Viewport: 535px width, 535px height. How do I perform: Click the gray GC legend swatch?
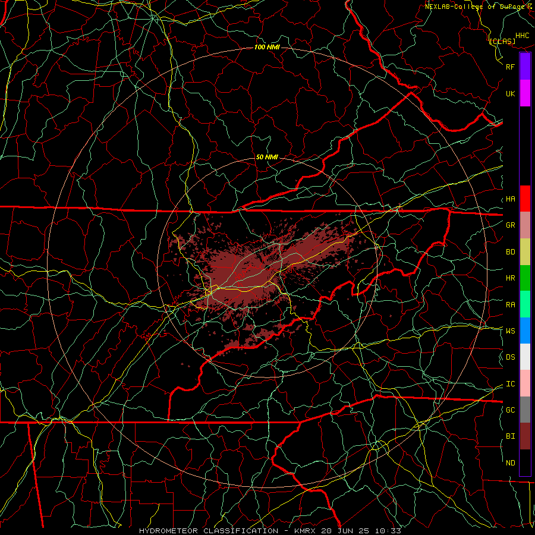(x=525, y=410)
